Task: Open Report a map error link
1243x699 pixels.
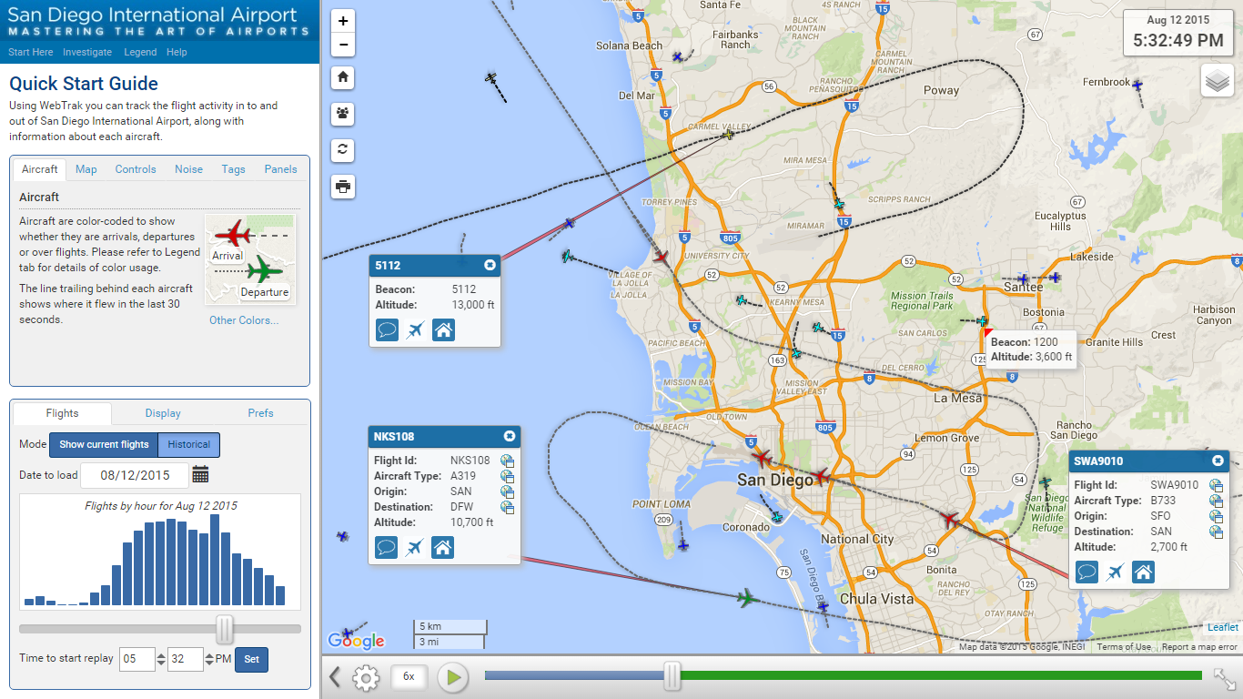Action: coord(1199,647)
